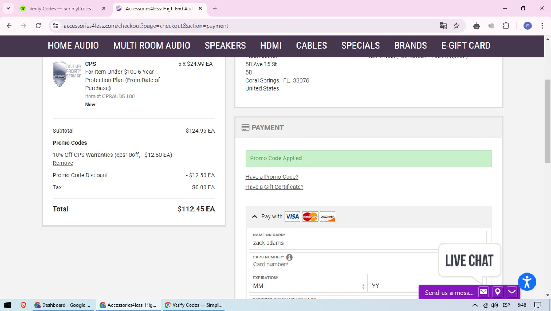This screenshot has width=551, height=311.
Task: Open the E-GIFT CARD page
Action: (x=466, y=46)
